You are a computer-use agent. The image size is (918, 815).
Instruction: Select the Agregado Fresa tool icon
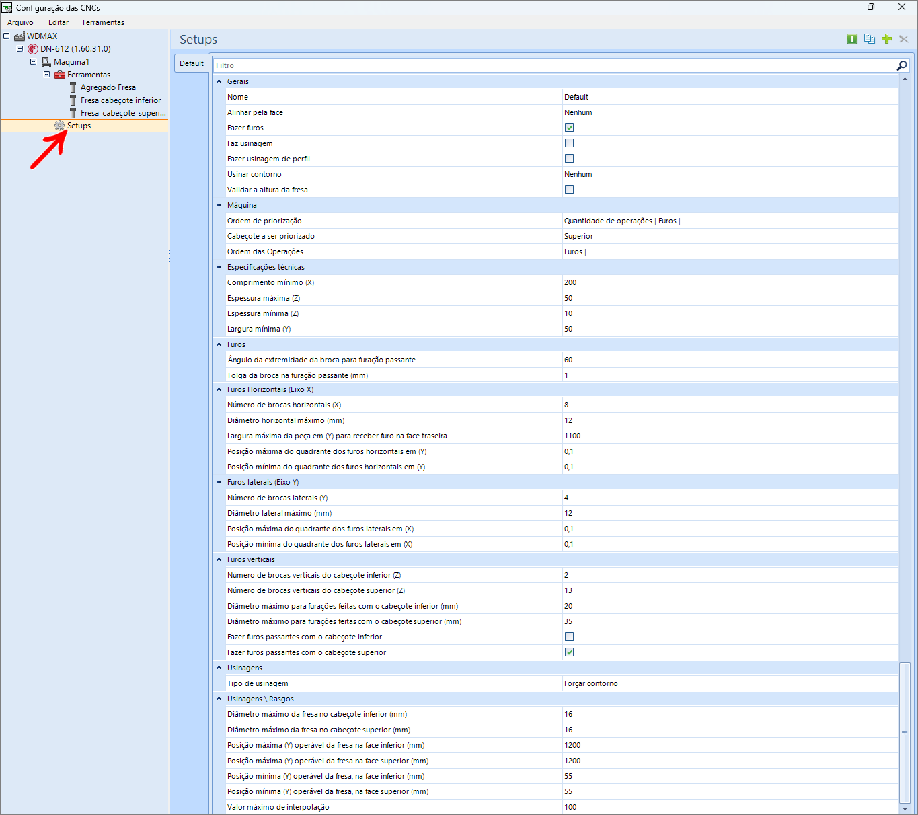[73, 87]
